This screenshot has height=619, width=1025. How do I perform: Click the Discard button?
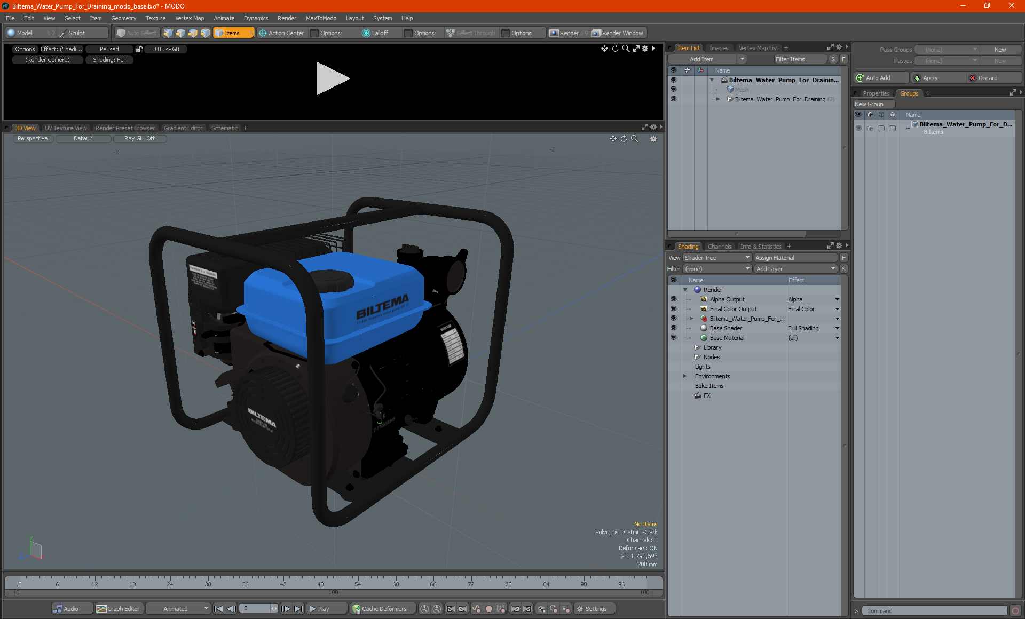coord(994,78)
